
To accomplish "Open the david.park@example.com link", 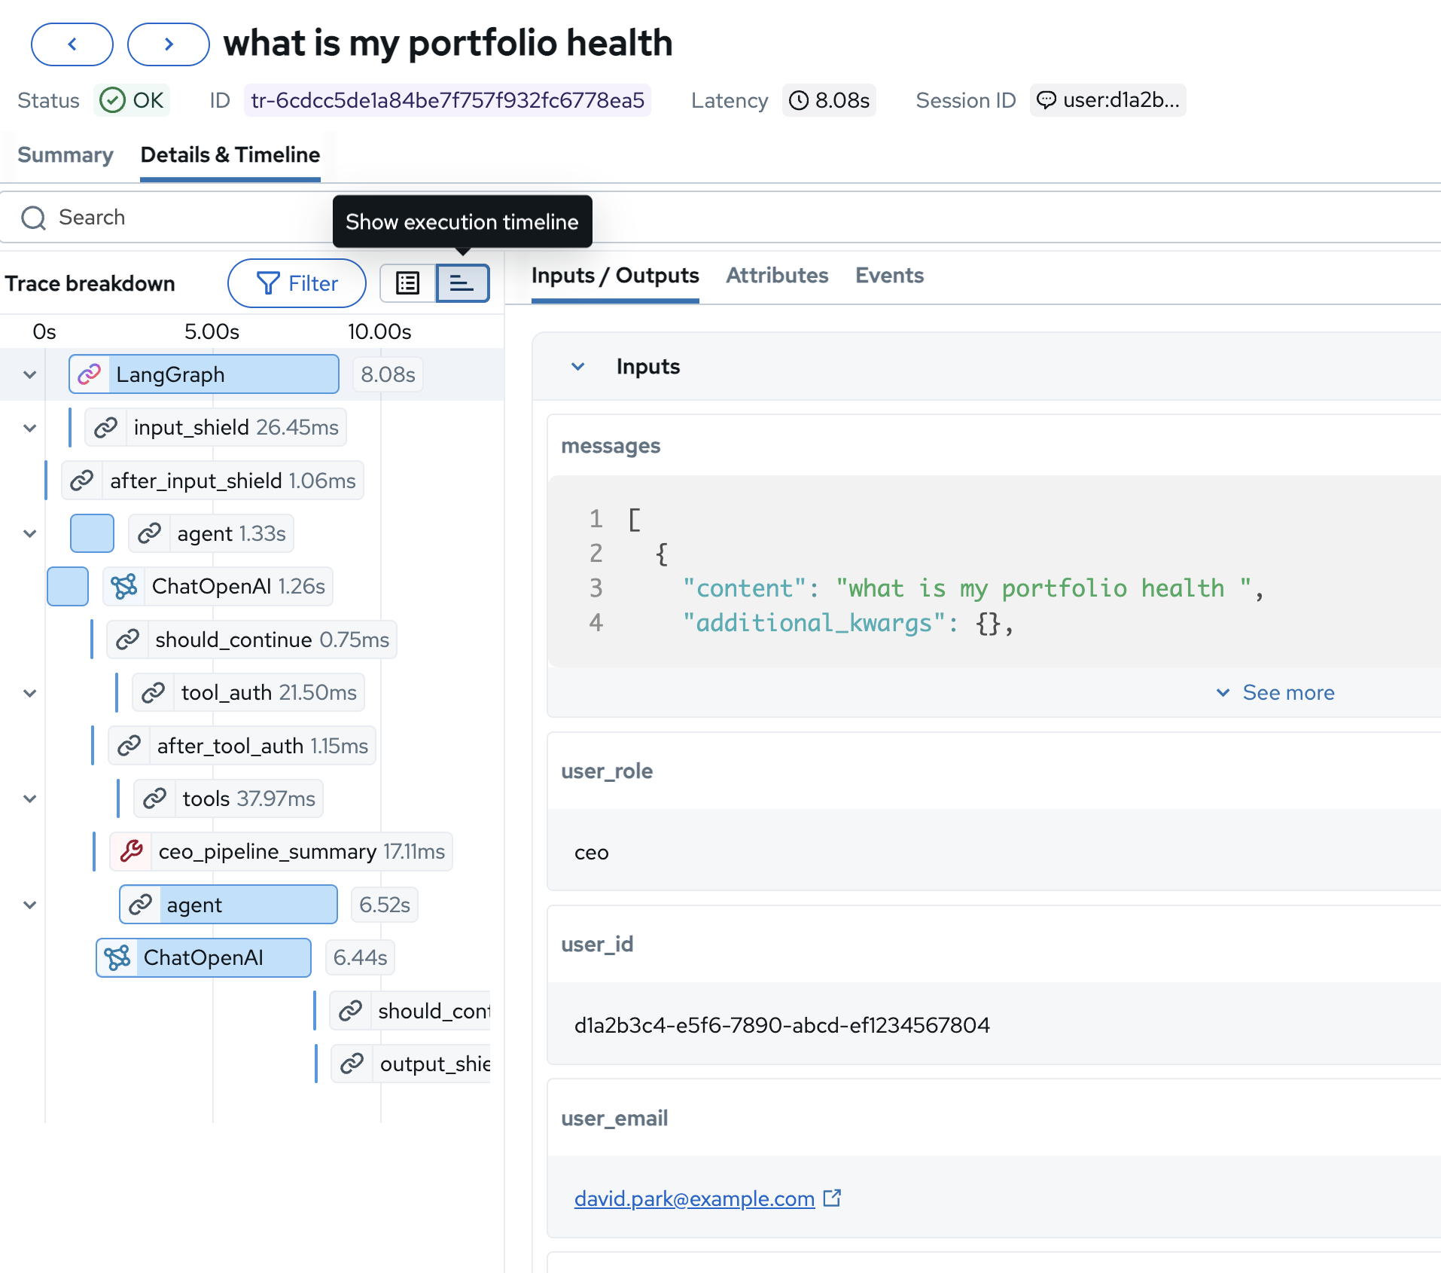I will click(693, 1198).
